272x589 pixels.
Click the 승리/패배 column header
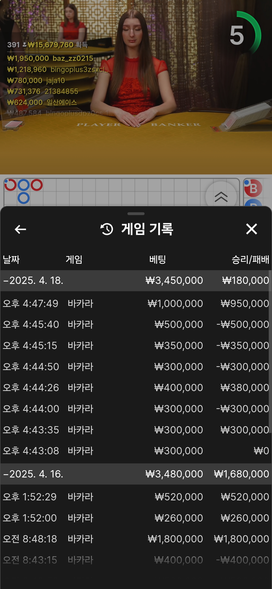coord(250,260)
